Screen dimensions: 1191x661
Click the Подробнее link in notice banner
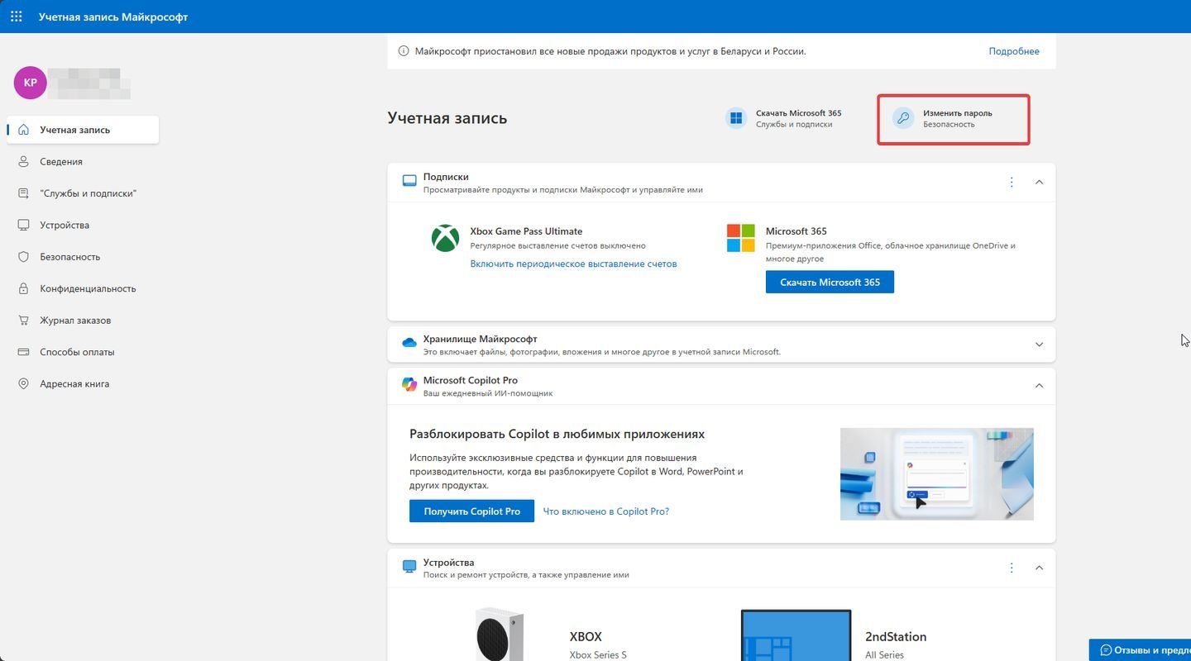tap(1014, 51)
